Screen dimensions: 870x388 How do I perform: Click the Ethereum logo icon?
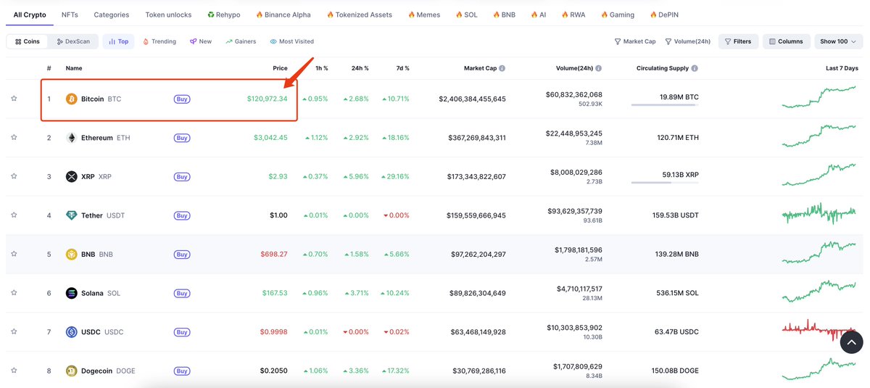point(71,138)
